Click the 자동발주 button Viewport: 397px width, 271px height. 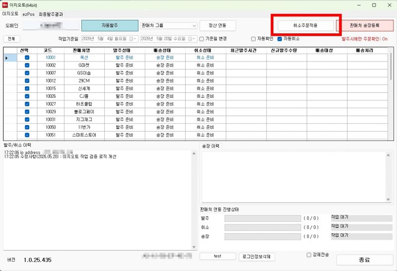110,26
